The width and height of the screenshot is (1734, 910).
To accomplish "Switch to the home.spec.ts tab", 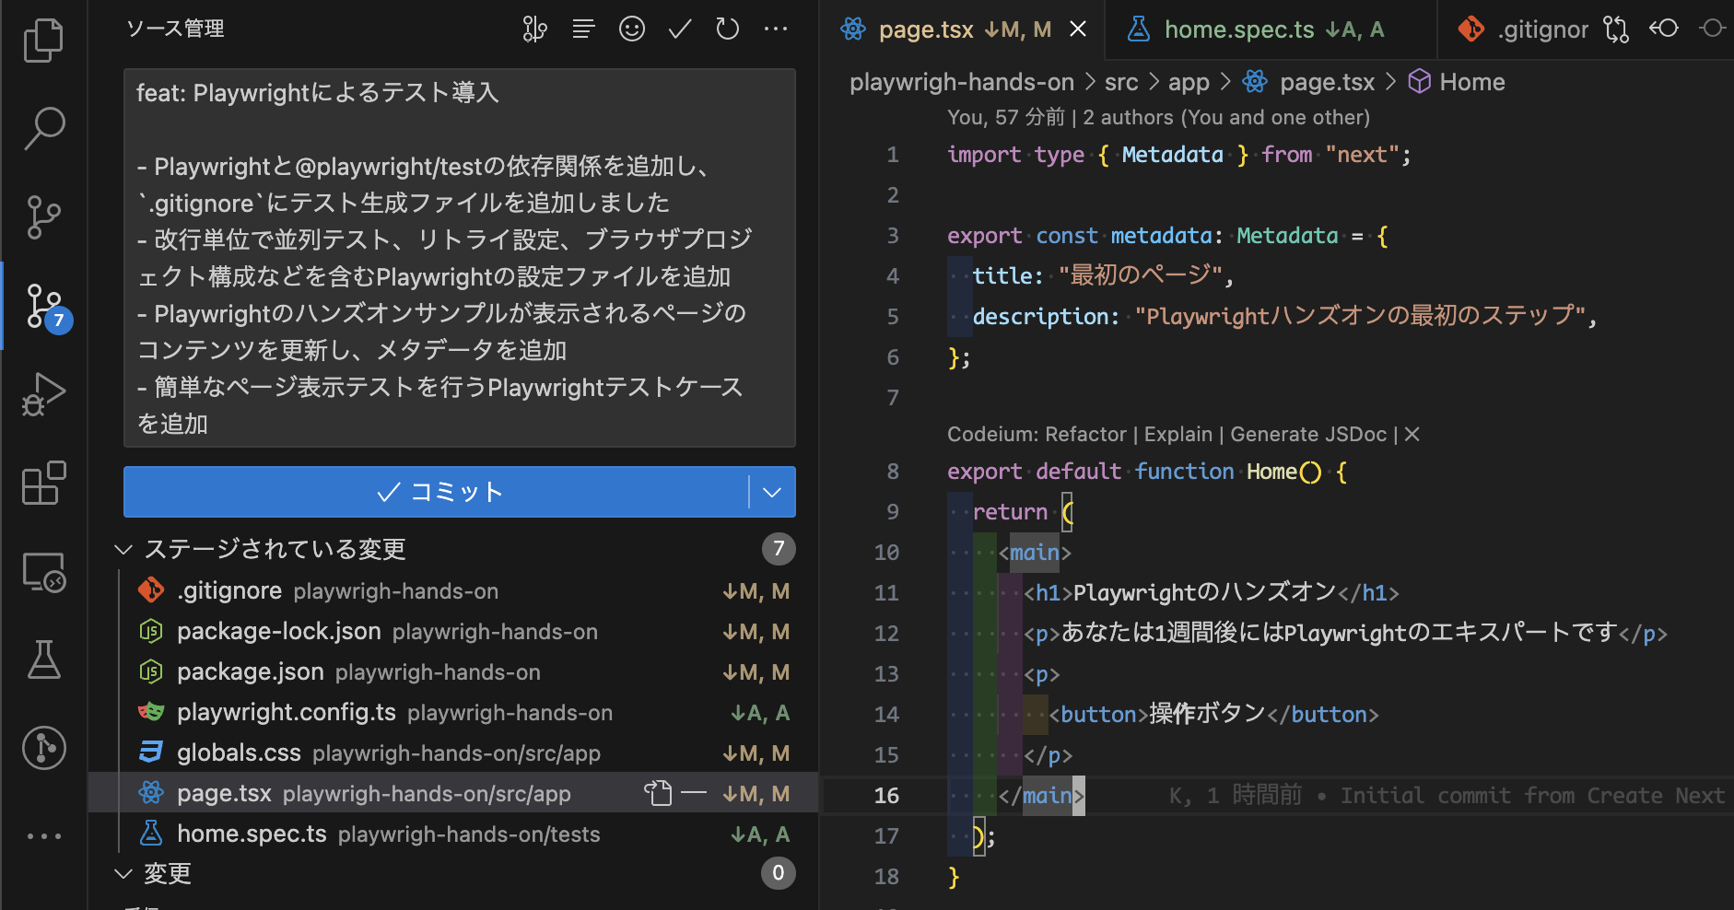I will pos(1239,29).
